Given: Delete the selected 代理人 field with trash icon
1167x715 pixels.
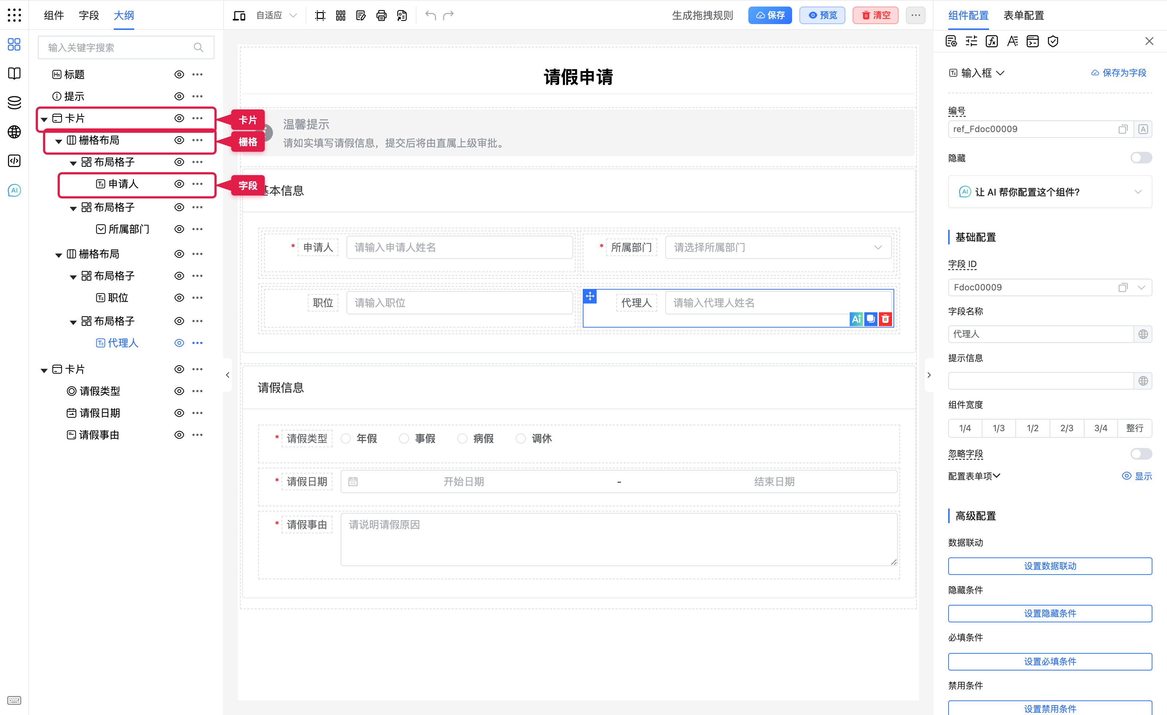Looking at the screenshot, I should [885, 319].
